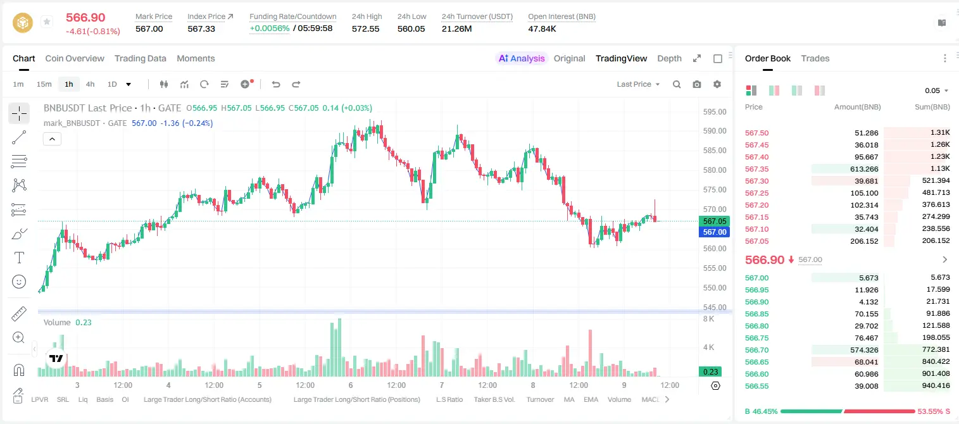This screenshot has width=959, height=424.
Task: Open the Last Price dropdown
Action: (638, 84)
